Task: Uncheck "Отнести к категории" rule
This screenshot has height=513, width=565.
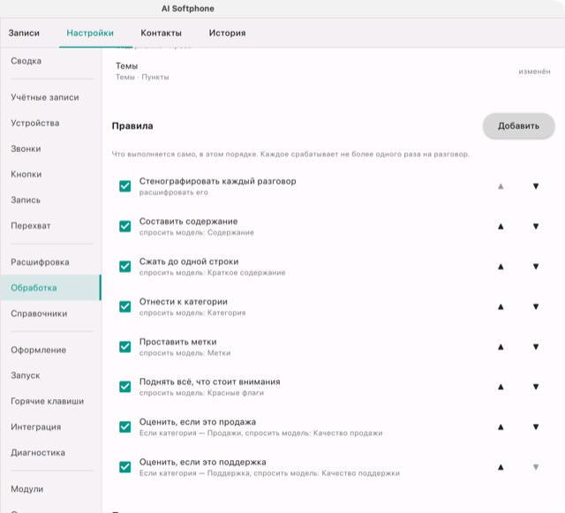Action: tap(125, 306)
